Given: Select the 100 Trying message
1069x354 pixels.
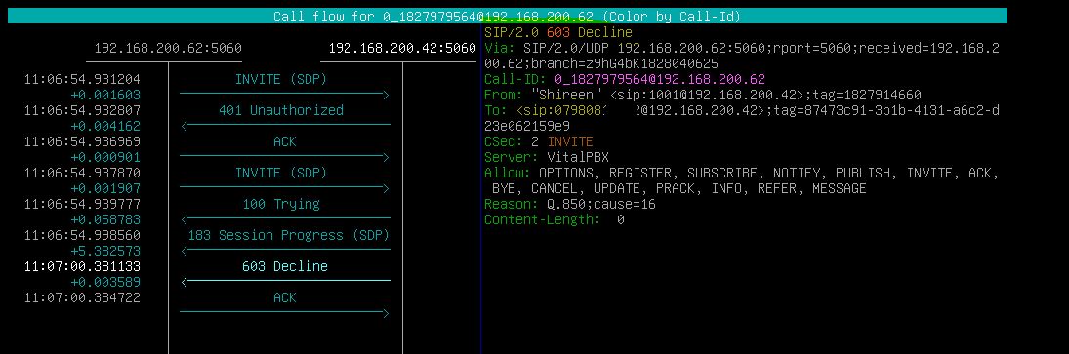Looking at the screenshot, I should click(281, 204).
